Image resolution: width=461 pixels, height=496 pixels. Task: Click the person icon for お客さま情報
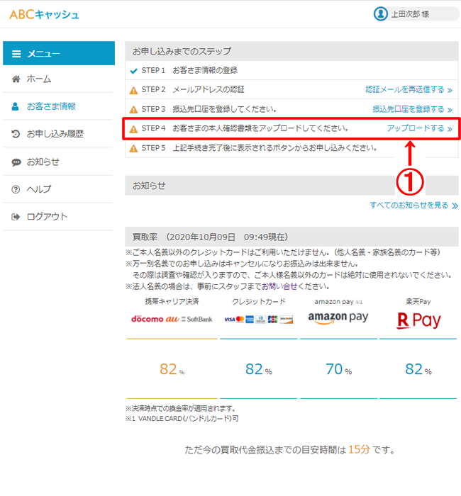[16, 107]
